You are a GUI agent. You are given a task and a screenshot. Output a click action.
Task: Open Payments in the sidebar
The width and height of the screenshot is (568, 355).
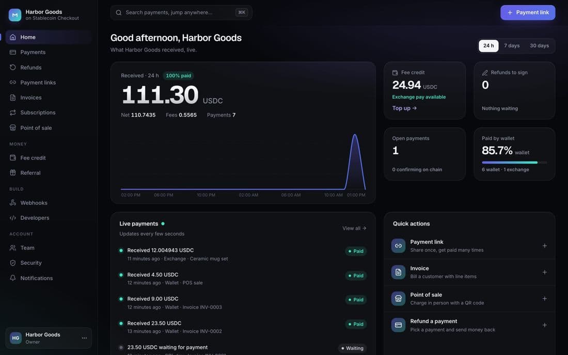click(x=48, y=53)
